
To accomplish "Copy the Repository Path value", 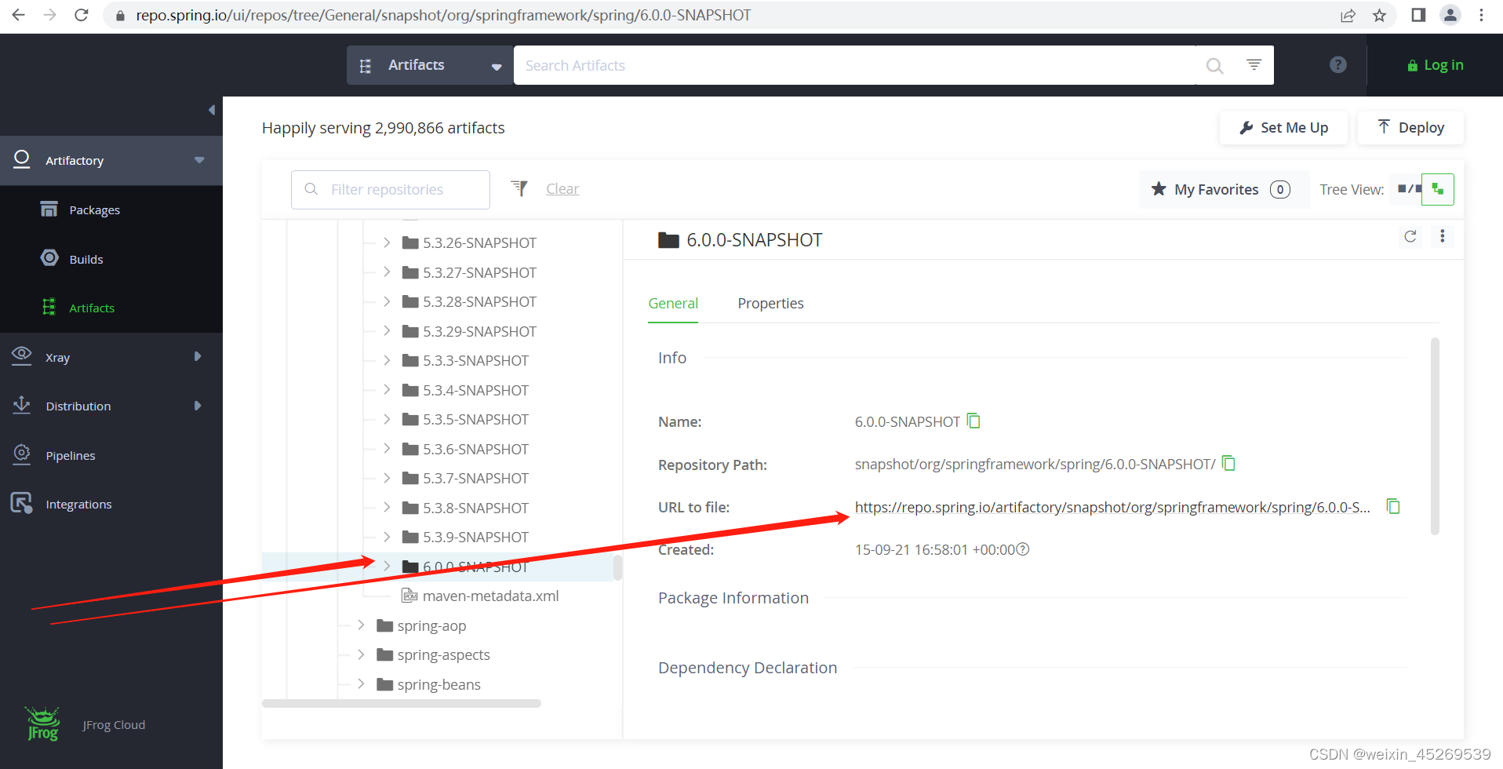I will point(1229,463).
